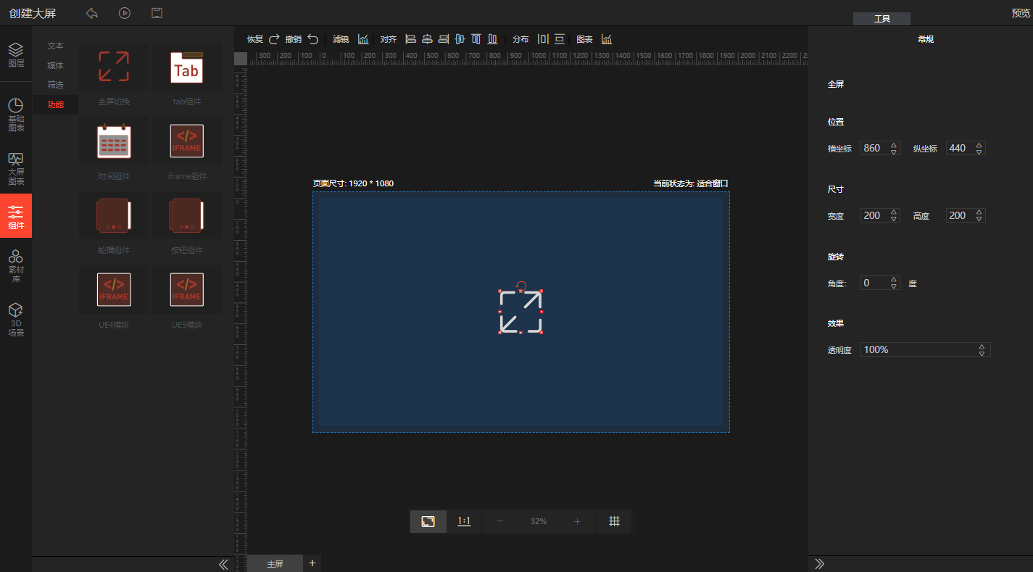Click the align right icon
This screenshot has height=572, width=1033.
point(443,39)
